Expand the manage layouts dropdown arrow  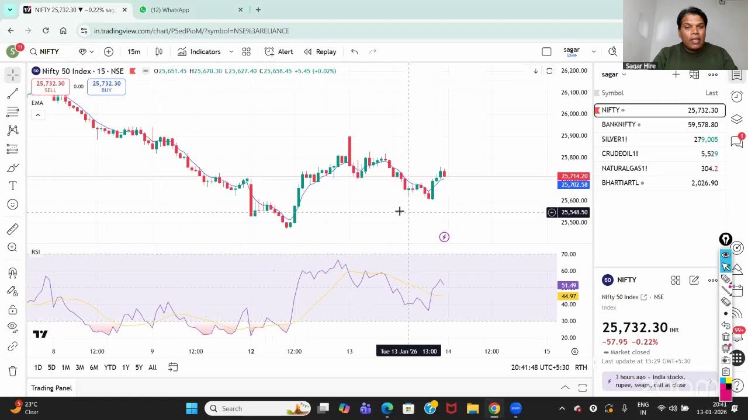(x=594, y=51)
